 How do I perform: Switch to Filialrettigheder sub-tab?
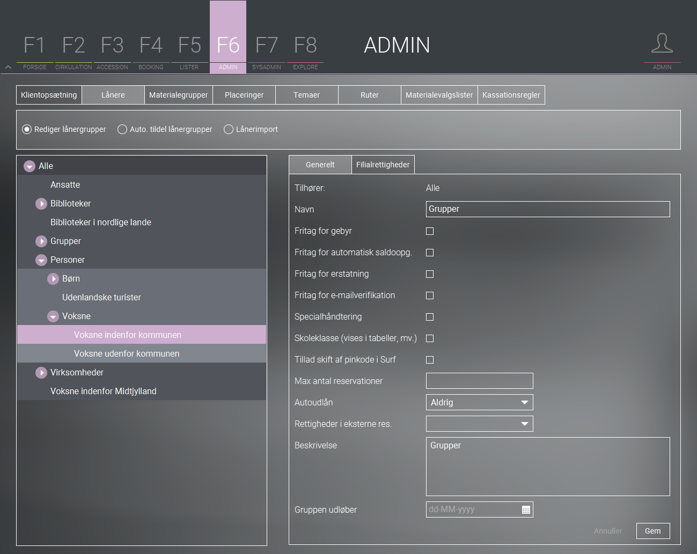pos(383,165)
